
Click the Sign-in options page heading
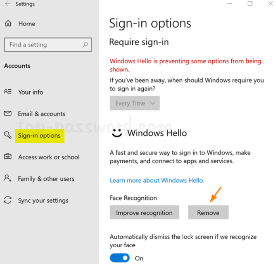[150, 24]
